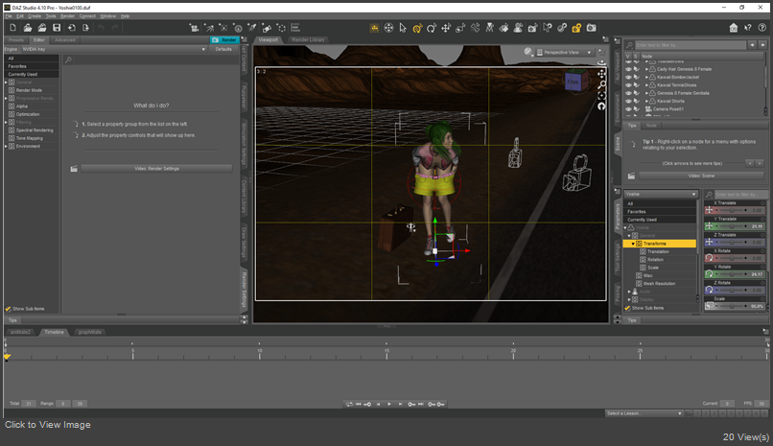This screenshot has height=446, width=773.
Task: Click the viewport zoom magnifier icon
Action: pos(601,84)
